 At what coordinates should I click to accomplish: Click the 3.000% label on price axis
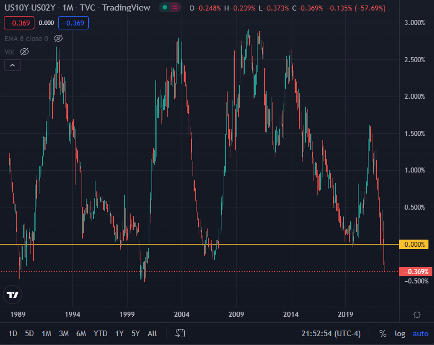click(415, 23)
